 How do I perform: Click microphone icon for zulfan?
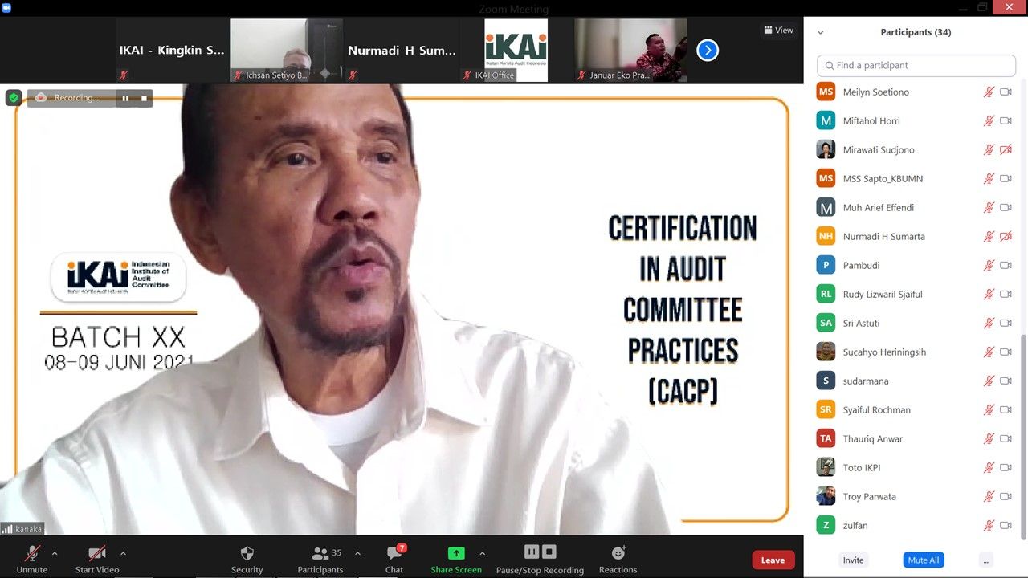pyautogui.click(x=989, y=526)
